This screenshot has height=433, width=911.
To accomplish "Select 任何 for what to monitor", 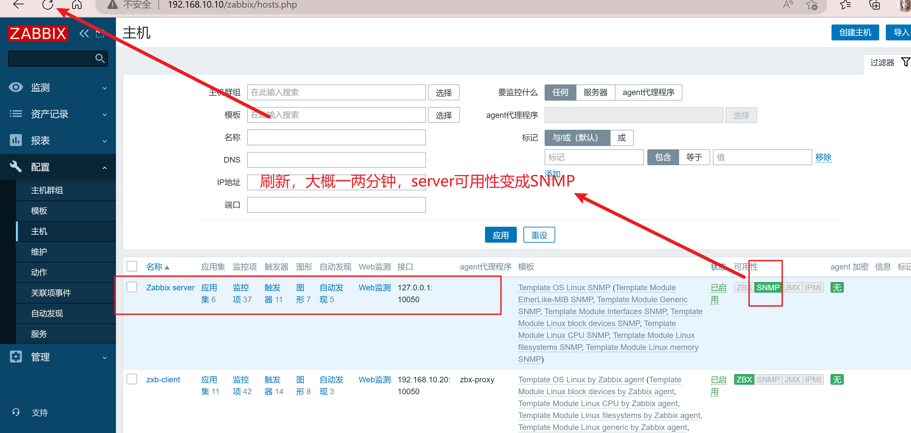I will pos(560,92).
